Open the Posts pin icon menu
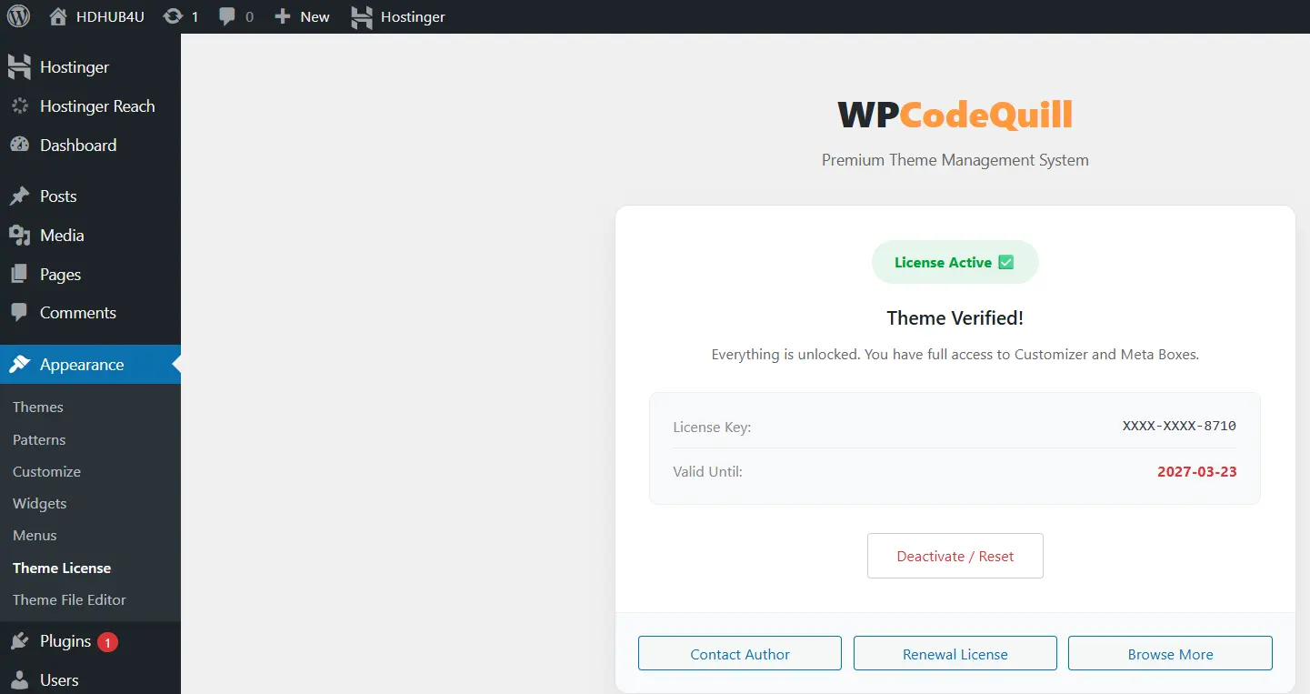The width and height of the screenshot is (1310, 694). pyautogui.click(x=19, y=196)
